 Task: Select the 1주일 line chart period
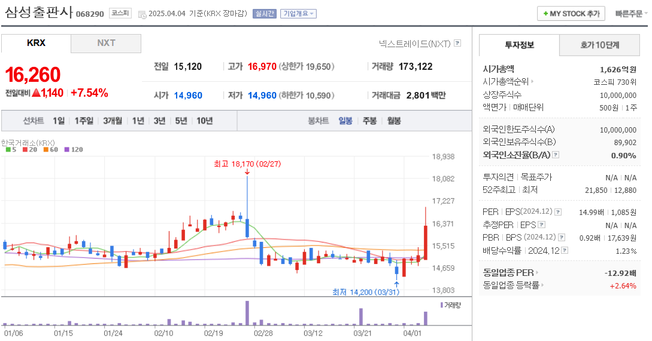[84, 121]
